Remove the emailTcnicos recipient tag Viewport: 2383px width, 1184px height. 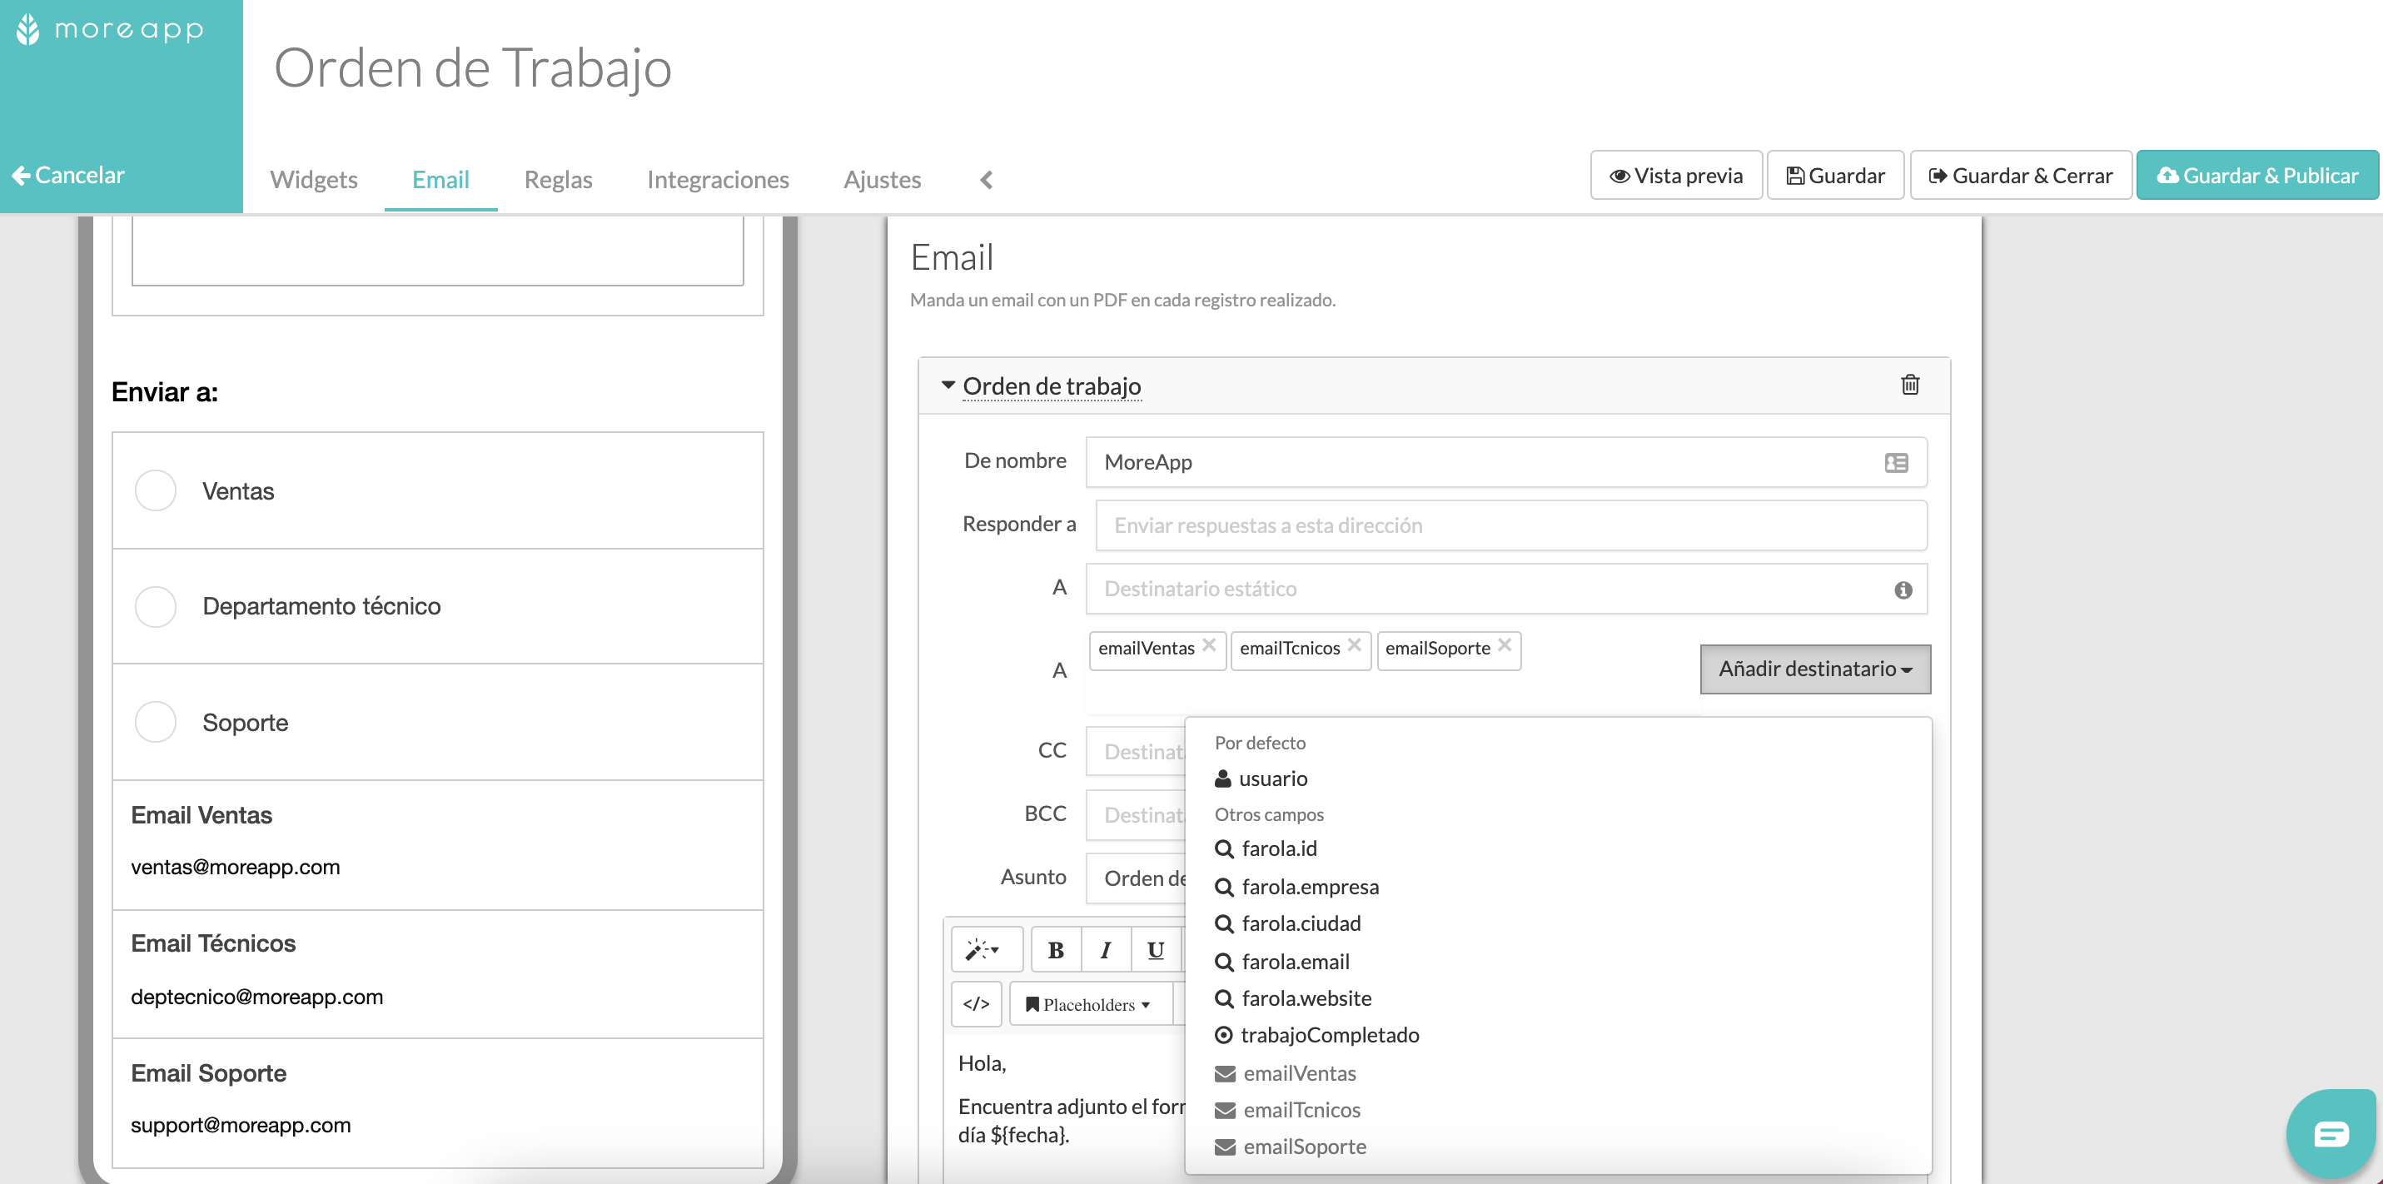pos(1355,644)
